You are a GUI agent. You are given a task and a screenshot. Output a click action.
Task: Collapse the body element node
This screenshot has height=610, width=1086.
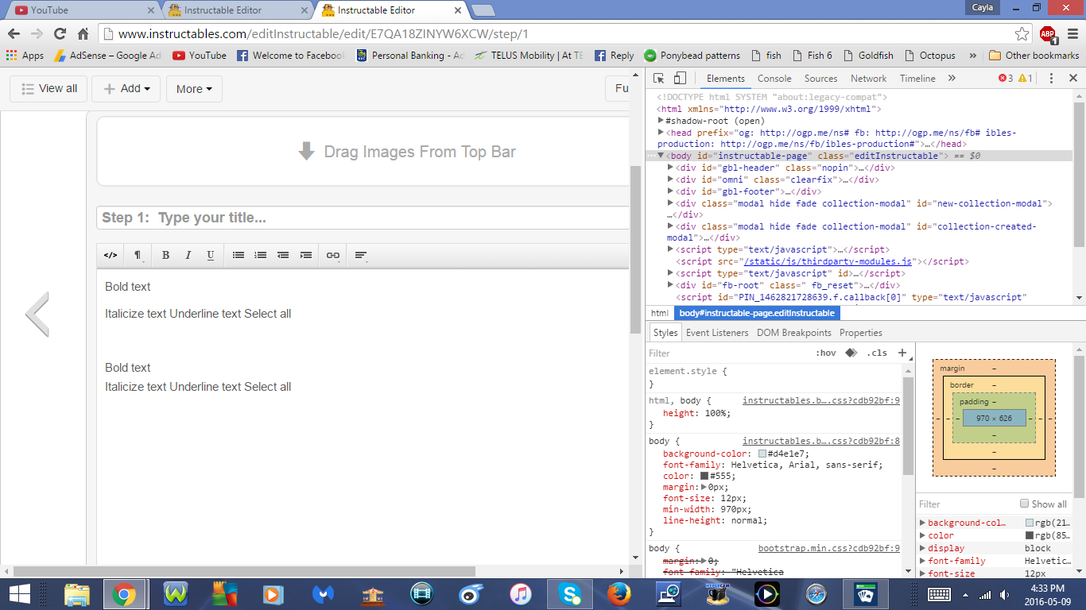(x=661, y=156)
